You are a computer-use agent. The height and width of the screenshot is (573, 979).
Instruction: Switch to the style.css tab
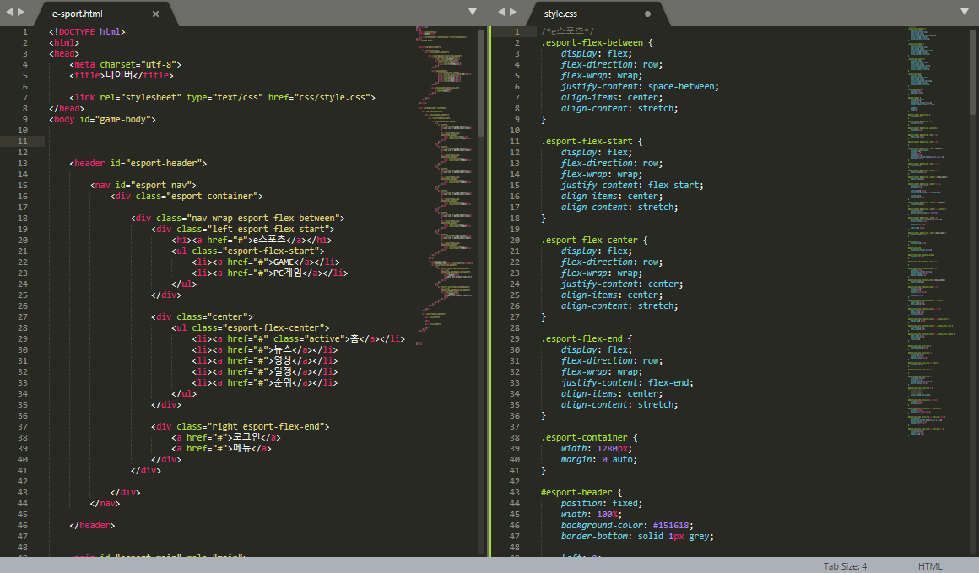click(560, 14)
